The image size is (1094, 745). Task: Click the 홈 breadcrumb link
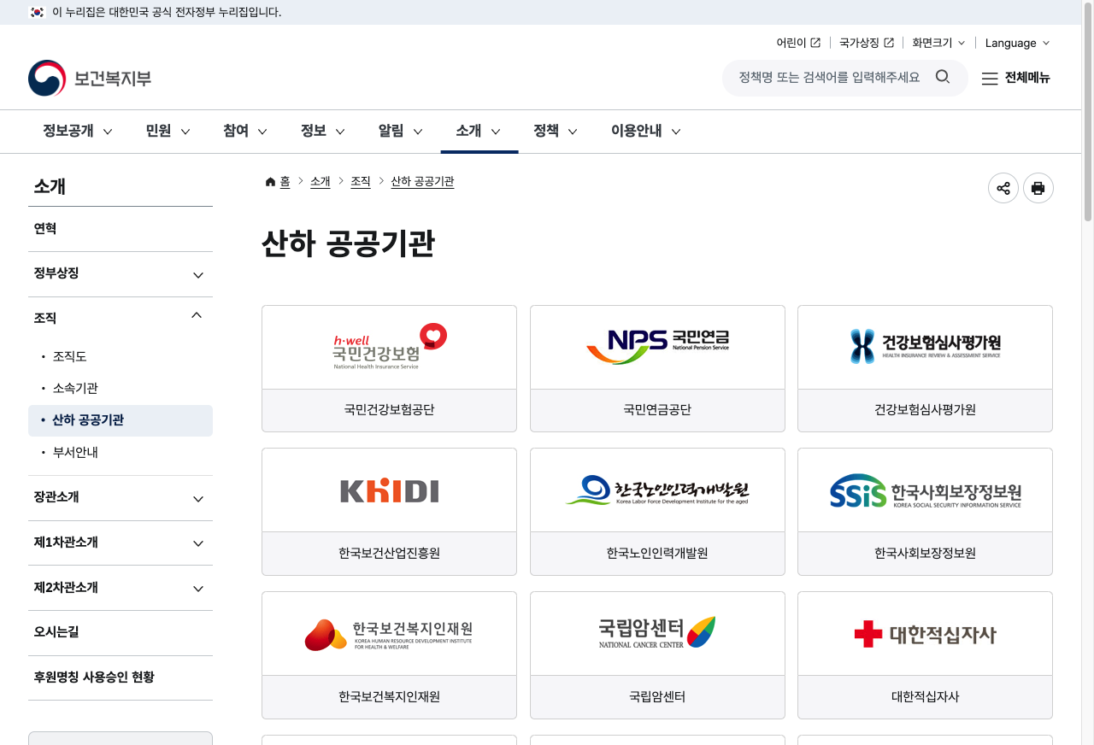click(285, 182)
